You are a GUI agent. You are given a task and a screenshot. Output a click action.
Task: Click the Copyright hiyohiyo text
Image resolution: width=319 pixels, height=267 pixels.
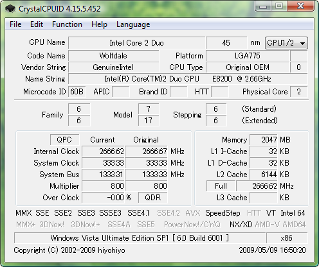pos(69,250)
